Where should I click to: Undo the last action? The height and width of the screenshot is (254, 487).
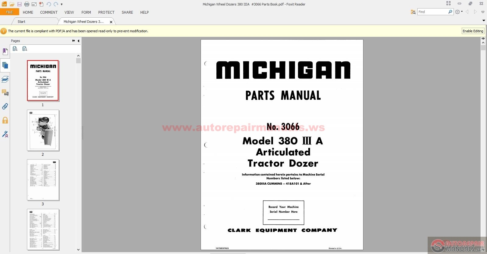(x=49, y=4)
